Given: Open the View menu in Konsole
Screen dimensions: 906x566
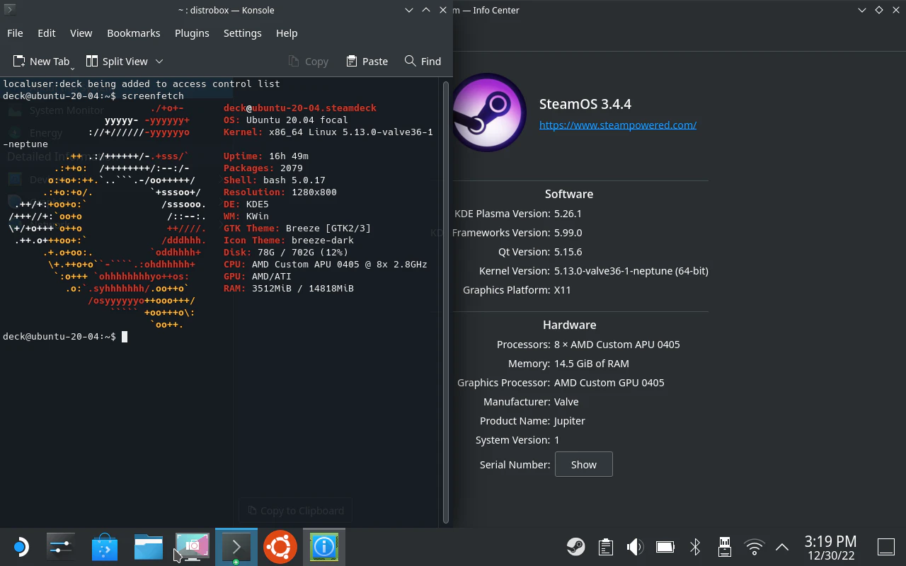Looking at the screenshot, I should click(81, 33).
